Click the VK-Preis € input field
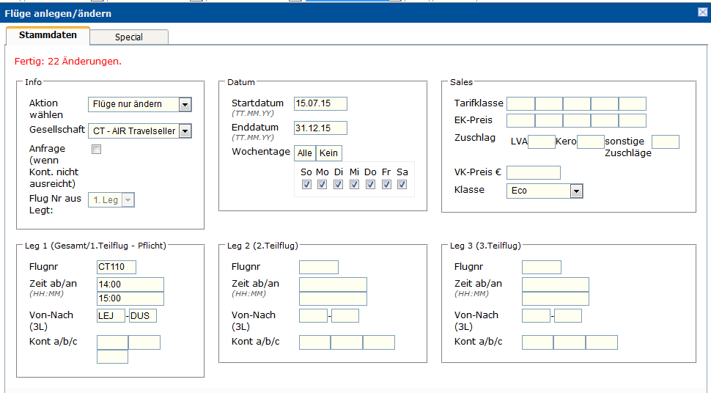The image size is (711, 393). click(534, 172)
